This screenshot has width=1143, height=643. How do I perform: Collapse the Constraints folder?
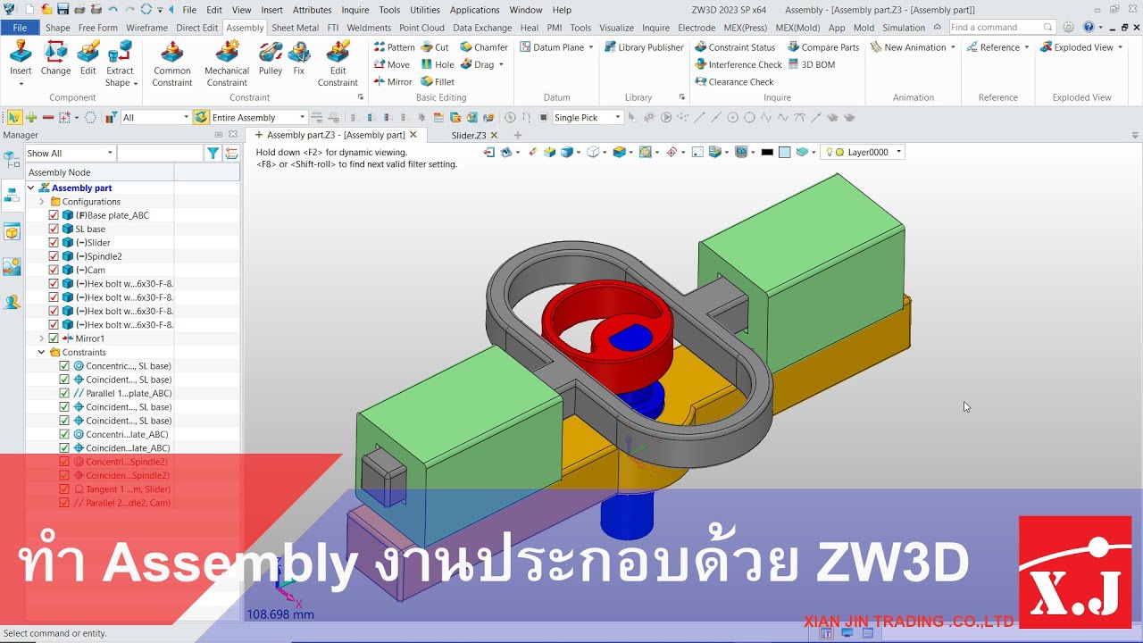[41, 352]
